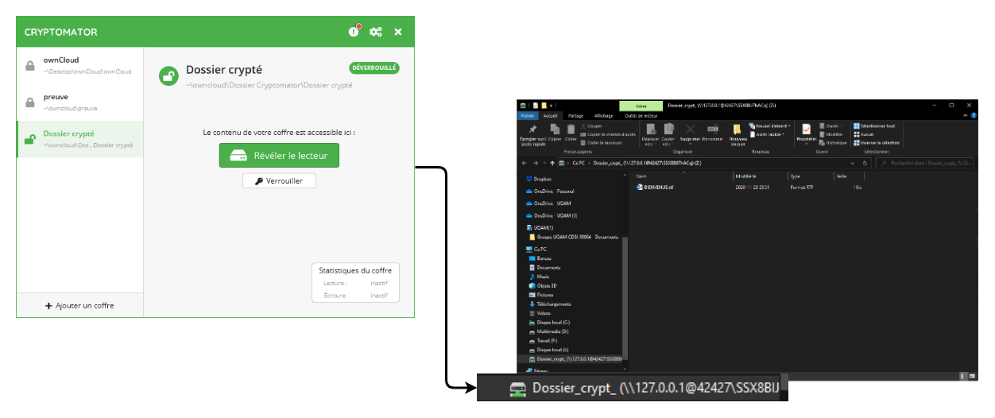Image resolution: width=995 pixels, height=418 pixels.
Task: Click the Explorer up-folder arrow
Action: (552, 163)
